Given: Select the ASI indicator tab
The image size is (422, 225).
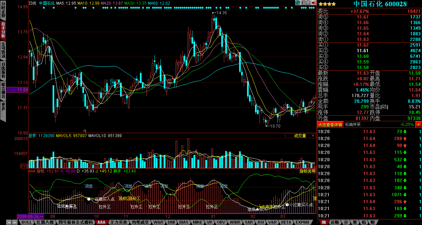Looking at the screenshot, I should (x=261, y=222).
